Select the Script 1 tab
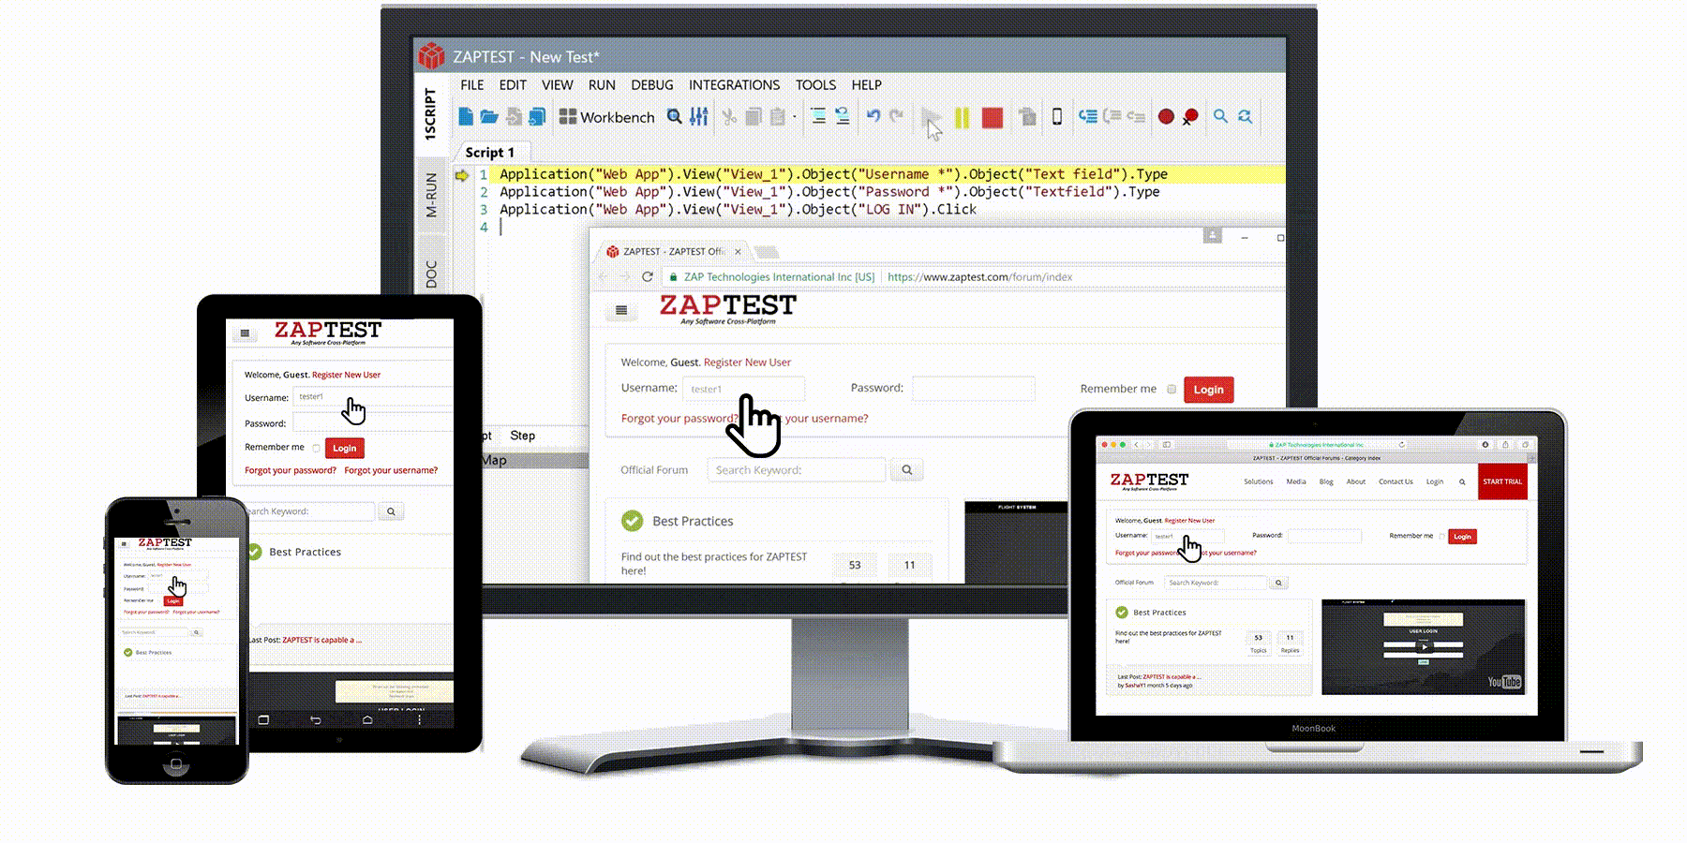The width and height of the screenshot is (1687, 843). 490,152
